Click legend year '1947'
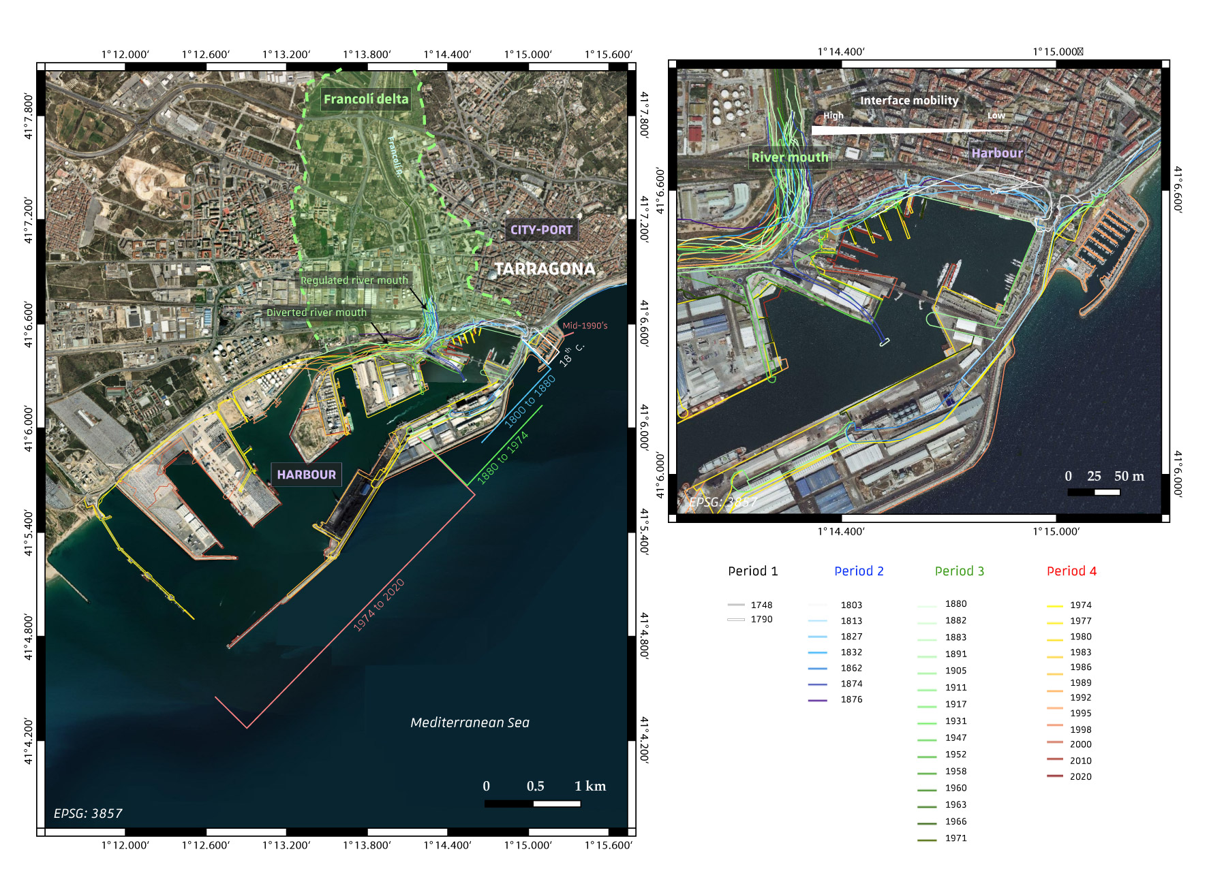 pyautogui.click(x=956, y=737)
